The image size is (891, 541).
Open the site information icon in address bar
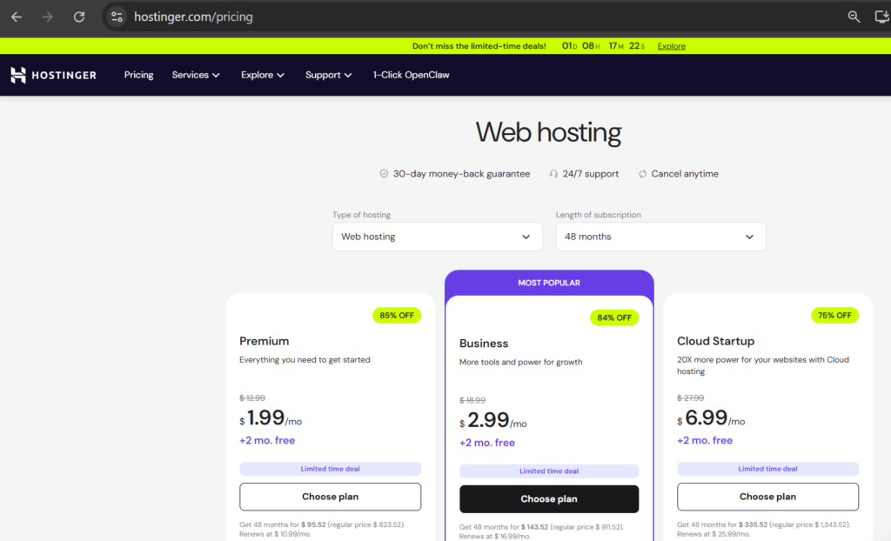click(x=117, y=17)
